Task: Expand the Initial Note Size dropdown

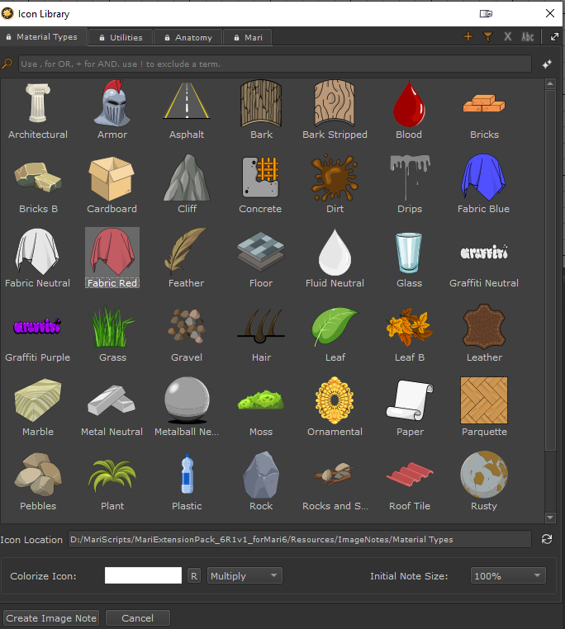Action: tap(508, 576)
